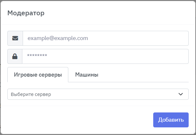Open the Машины tab
Image resolution: width=196 pixels, height=135 pixels.
87,75
